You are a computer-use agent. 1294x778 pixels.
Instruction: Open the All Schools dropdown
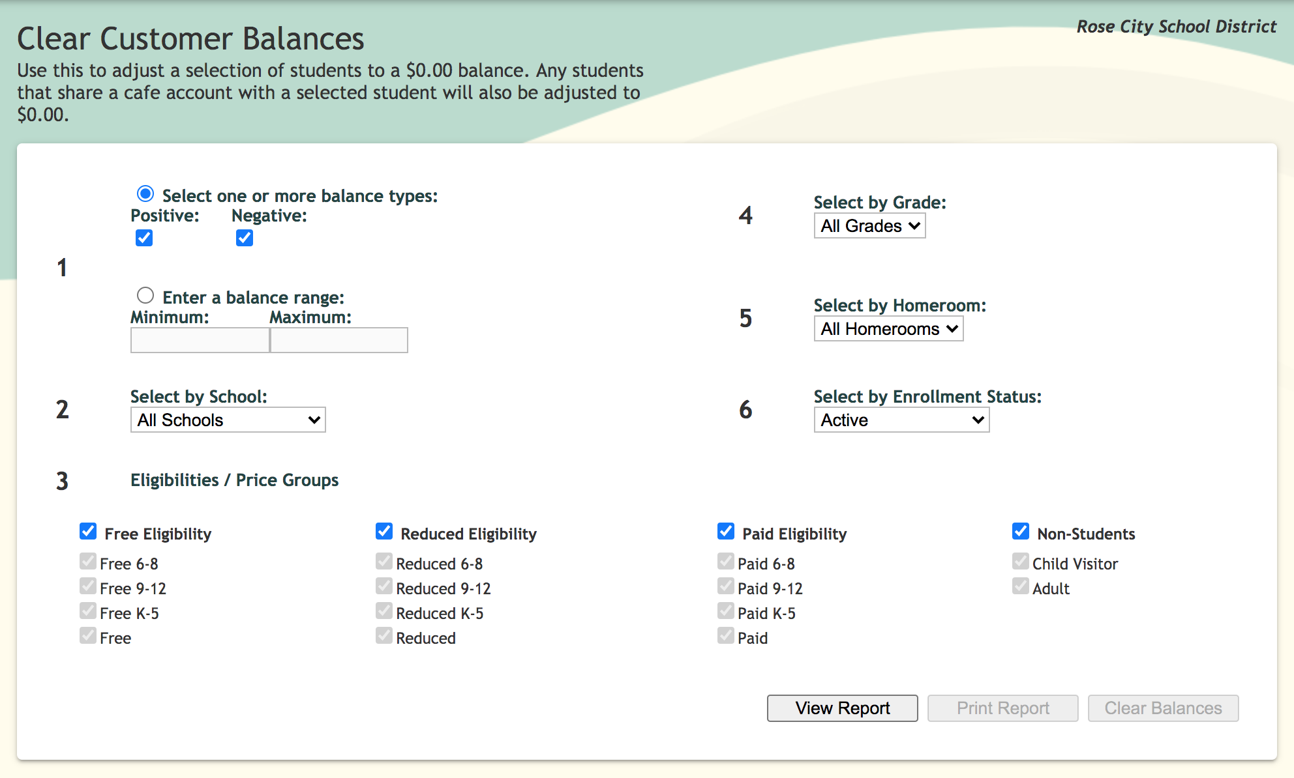pyautogui.click(x=228, y=420)
